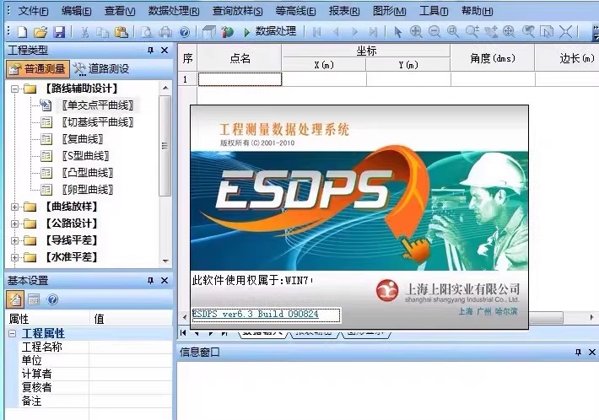Click the Copy icon in the toolbar
Image resolution: width=599 pixels, height=420 pixels.
coord(102,32)
